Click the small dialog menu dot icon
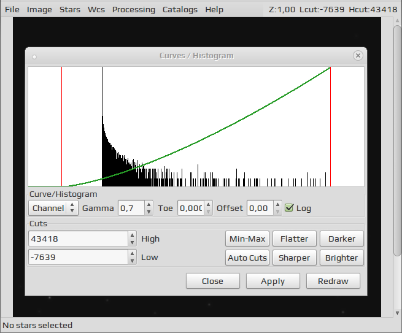 point(34,57)
